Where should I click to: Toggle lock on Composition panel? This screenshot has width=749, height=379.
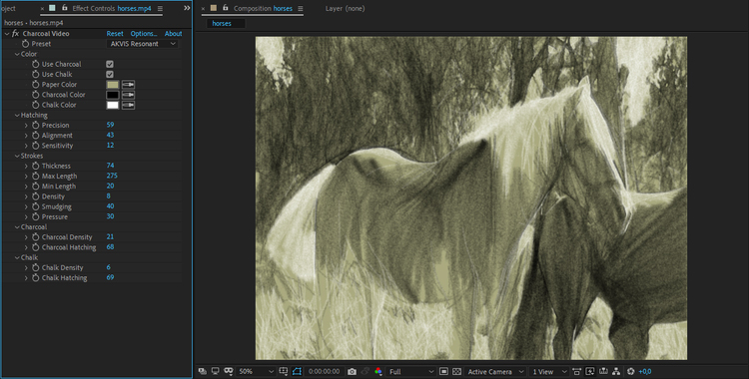[226, 8]
